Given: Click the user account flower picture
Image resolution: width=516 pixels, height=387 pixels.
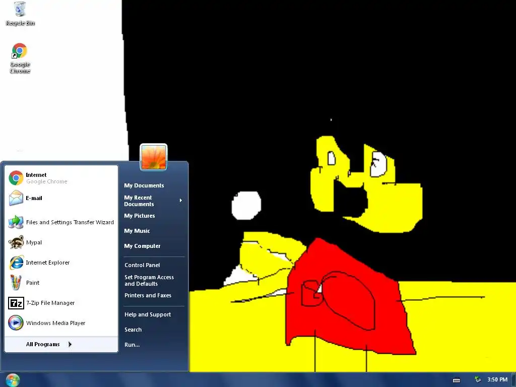Looking at the screenshot, I should [154, 157].
